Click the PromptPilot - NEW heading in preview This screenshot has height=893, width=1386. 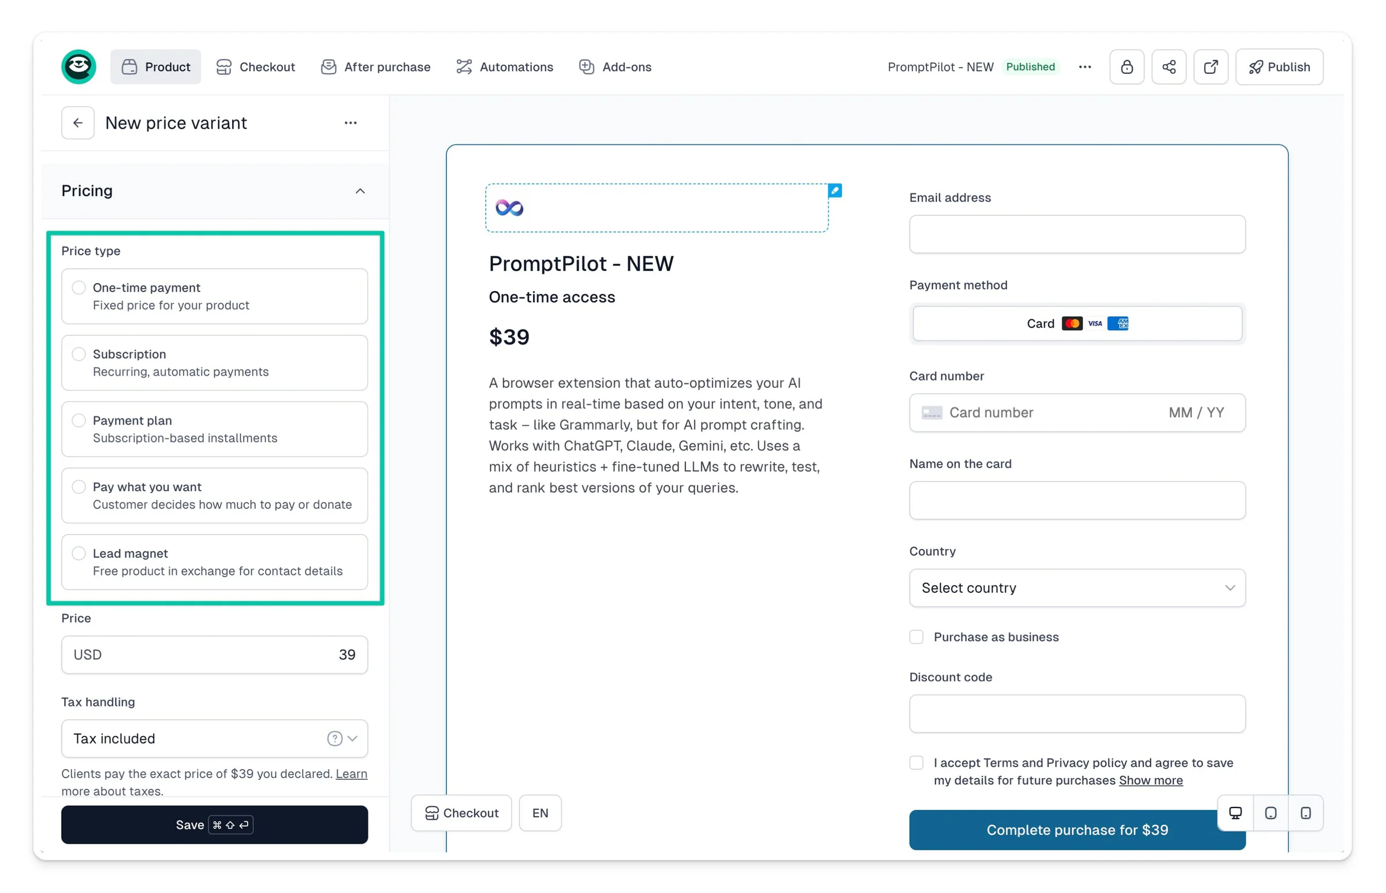[x=581, y=263]
